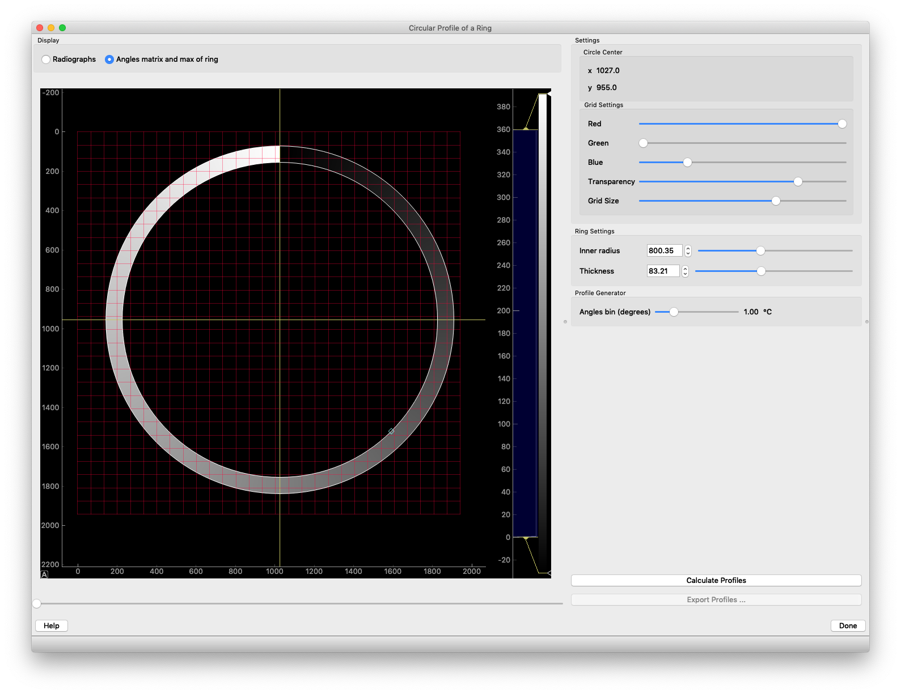The height and width of the screenshot is (694, 901).
Task: Click the macOS yellow minimize button
Action: (x=51, y=28)
